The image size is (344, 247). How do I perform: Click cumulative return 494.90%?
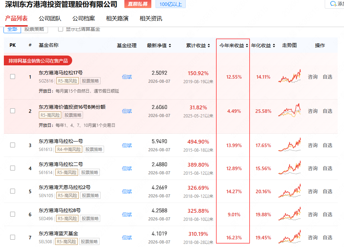[198, 142]
